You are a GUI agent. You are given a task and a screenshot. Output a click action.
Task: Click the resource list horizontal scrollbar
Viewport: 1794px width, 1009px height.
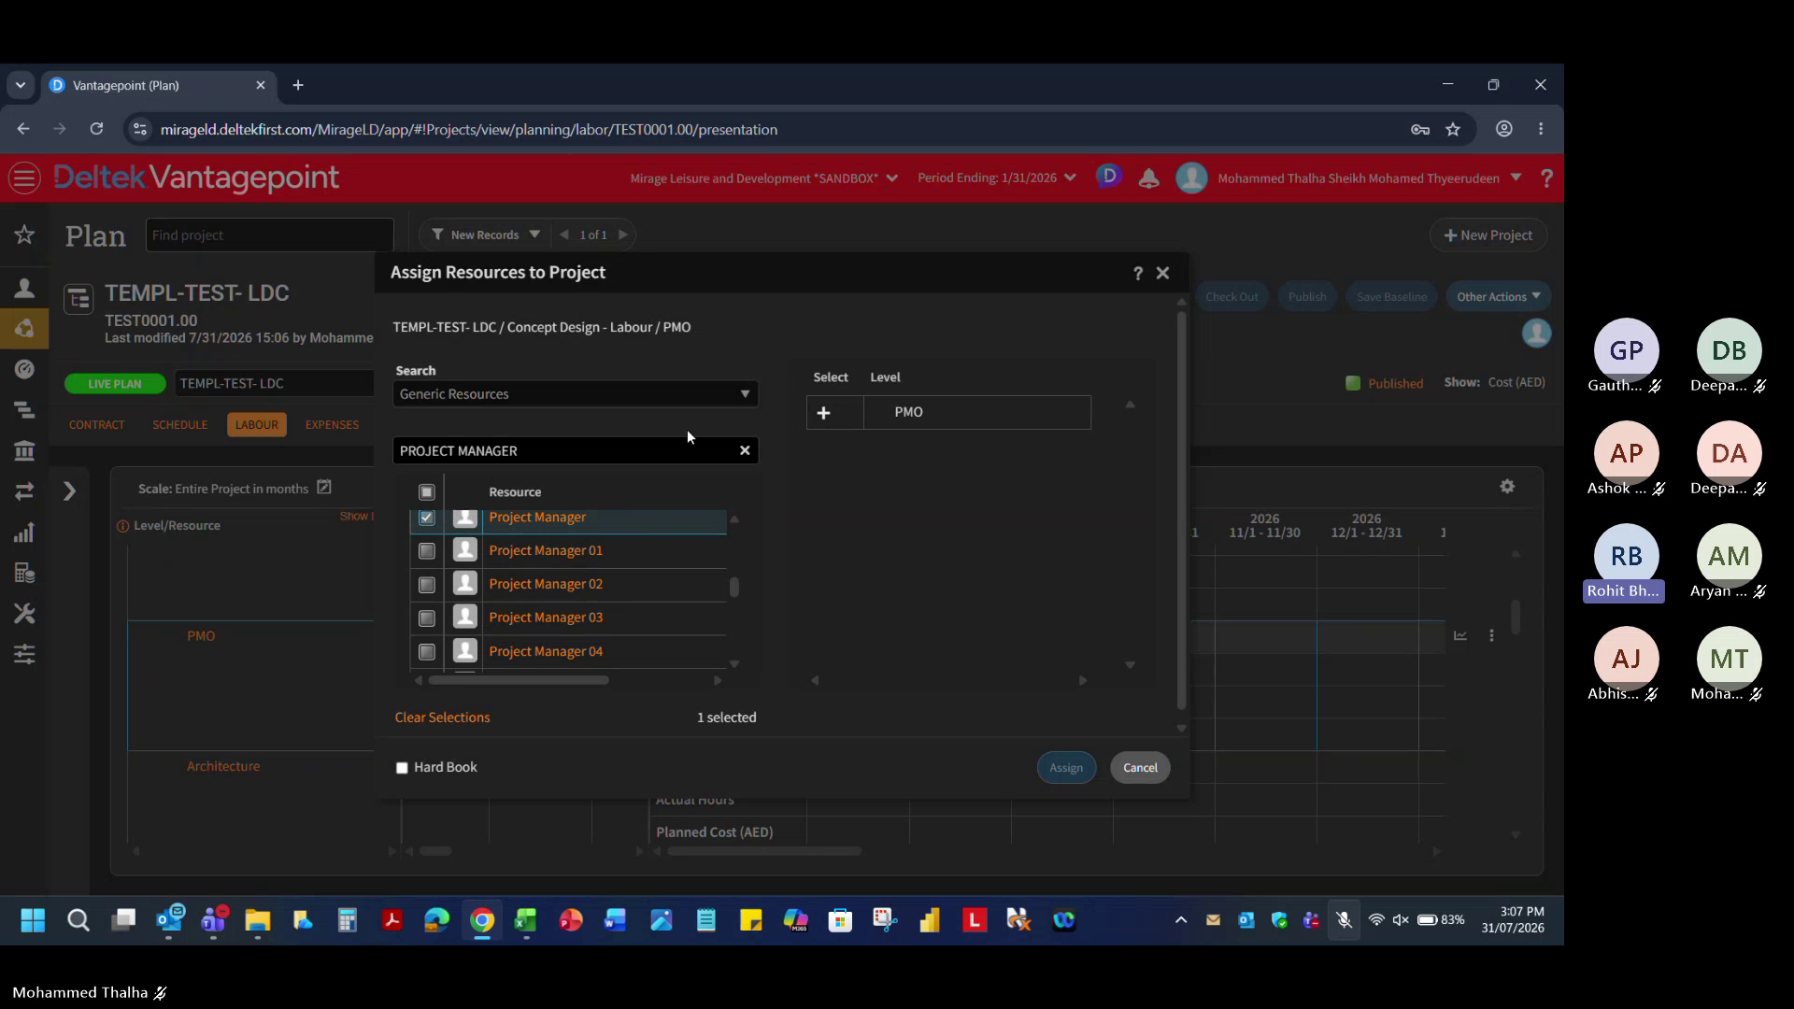coord(519,680)
